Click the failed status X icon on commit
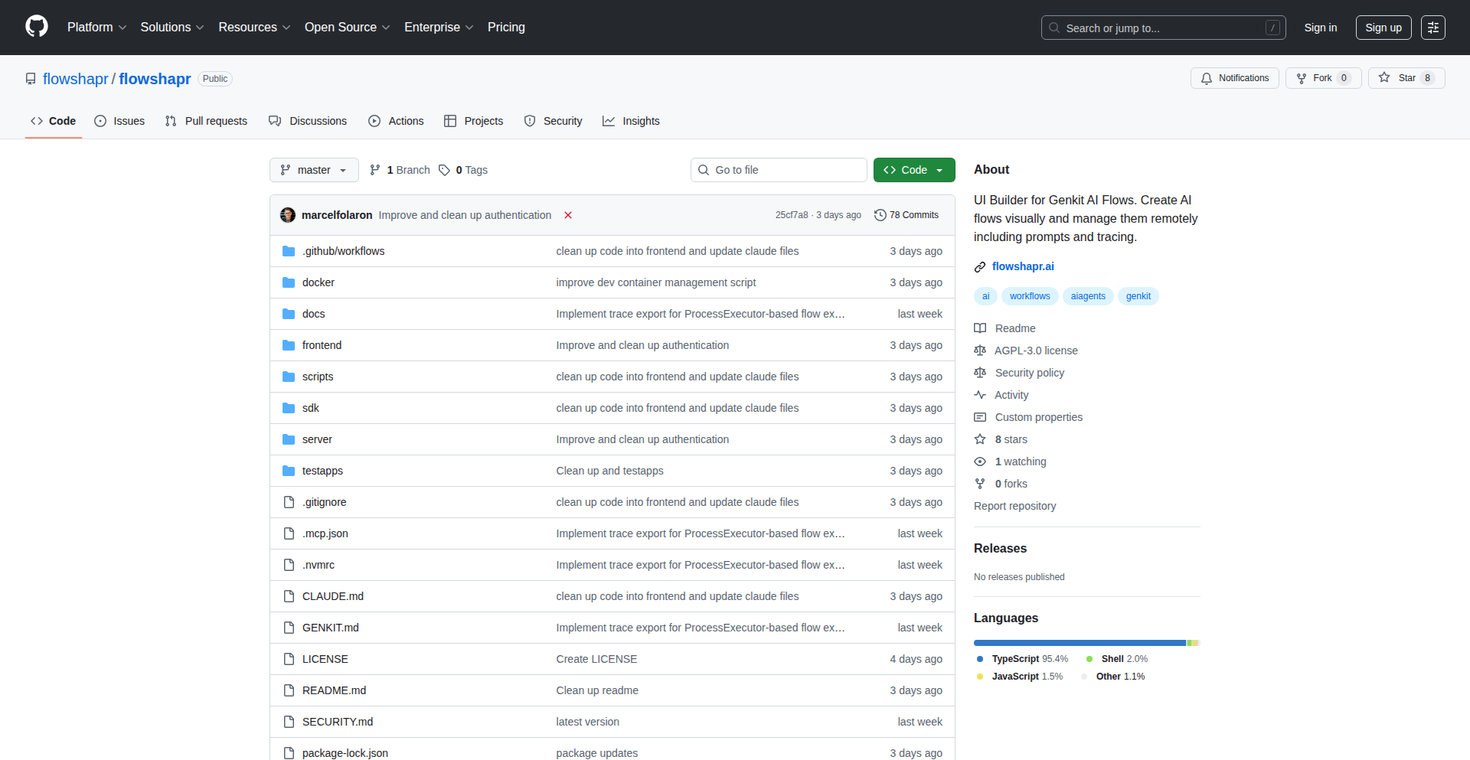The width and height of the screenshot is (1470, 760). (x=568, y=215)
